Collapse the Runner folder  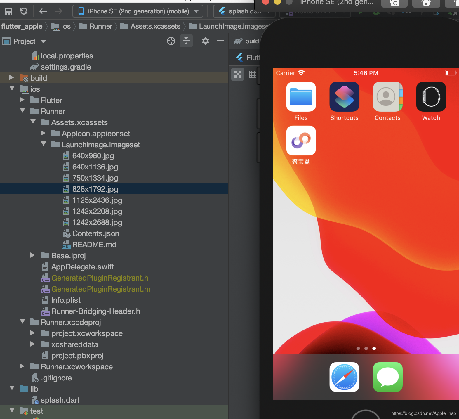tap(22, 110)
